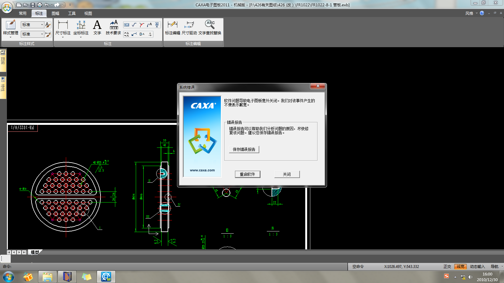Expand the undo history dropdown arrow
504x283 pixels.
(51, 5)
